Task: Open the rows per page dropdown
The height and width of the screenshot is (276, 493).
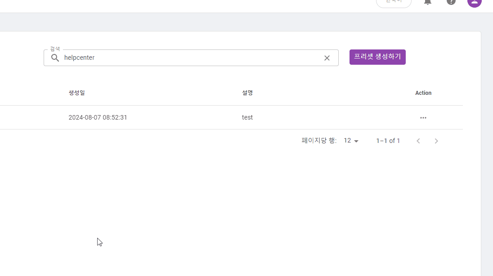Action: pyautogui.click(x=351, y=141)
